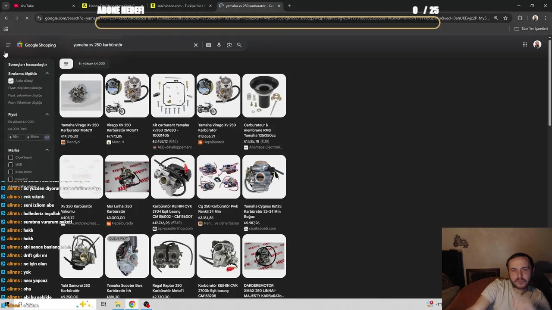Search by image with camera lens icon
The width and height of the screenshot is (552, 310).
coord(229,45)
